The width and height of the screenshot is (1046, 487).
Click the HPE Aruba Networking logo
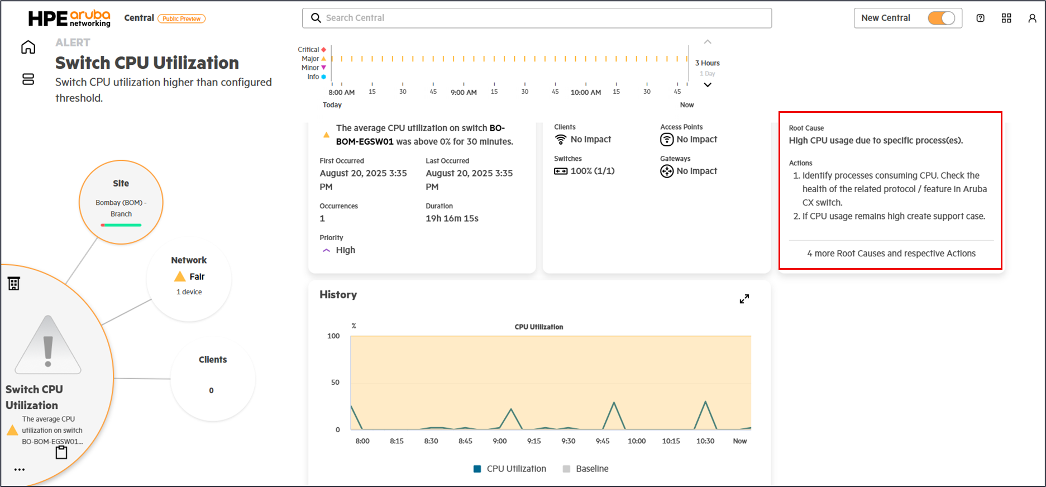69,18
